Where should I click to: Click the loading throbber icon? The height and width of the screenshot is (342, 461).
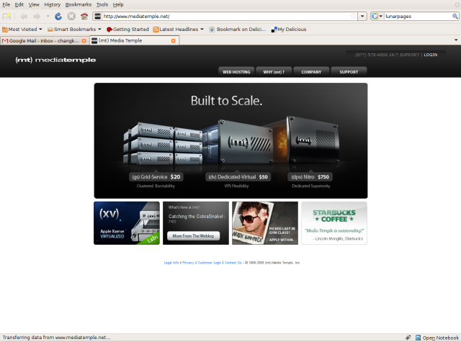click(457, 4)
